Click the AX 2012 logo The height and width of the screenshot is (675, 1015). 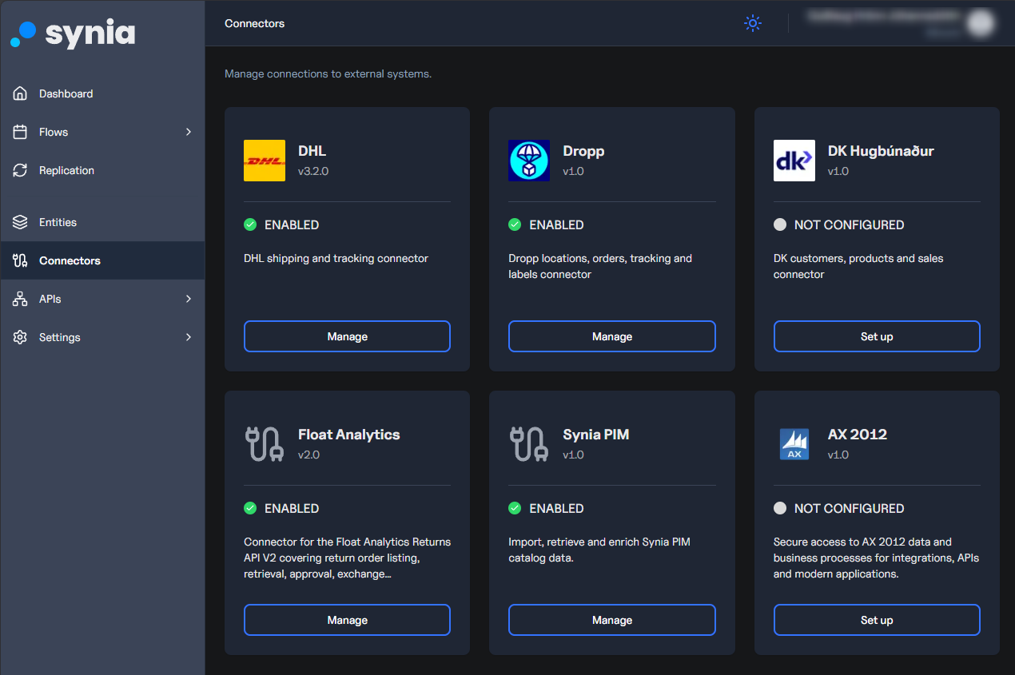click(794, 444)
